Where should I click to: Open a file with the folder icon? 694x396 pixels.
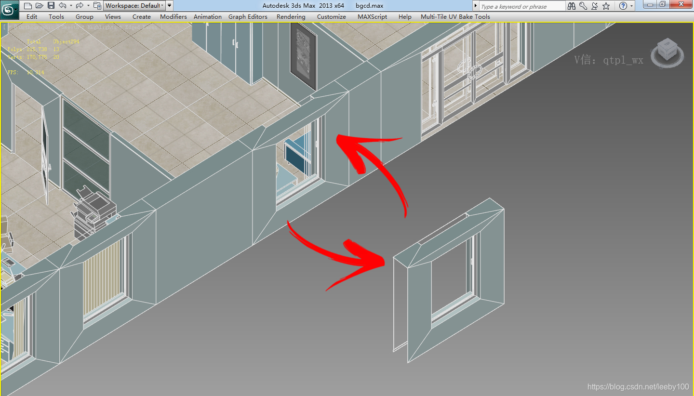click(39, 6)
